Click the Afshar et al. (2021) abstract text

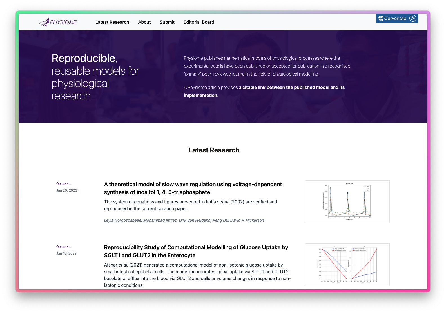pos(197,275)
